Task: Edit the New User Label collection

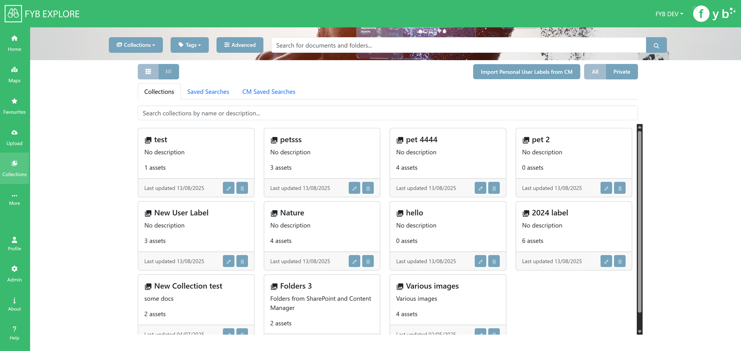Action: 229,261
